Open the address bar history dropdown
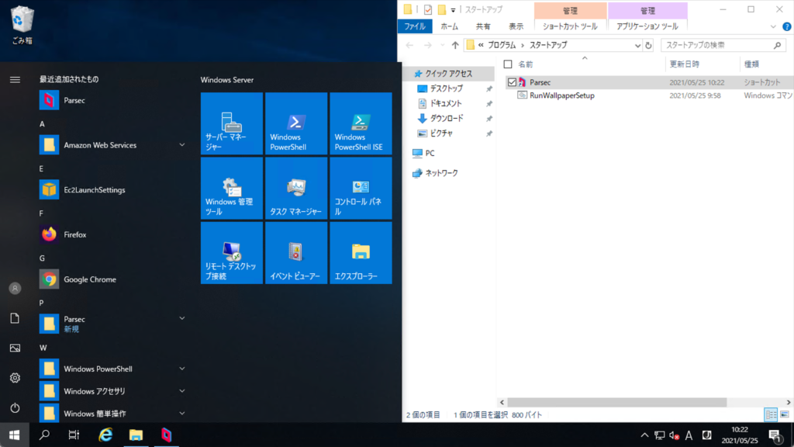 [x=637, y=45]
